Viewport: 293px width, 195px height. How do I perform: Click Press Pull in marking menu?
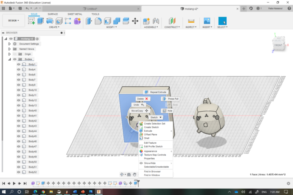point(170,99)
